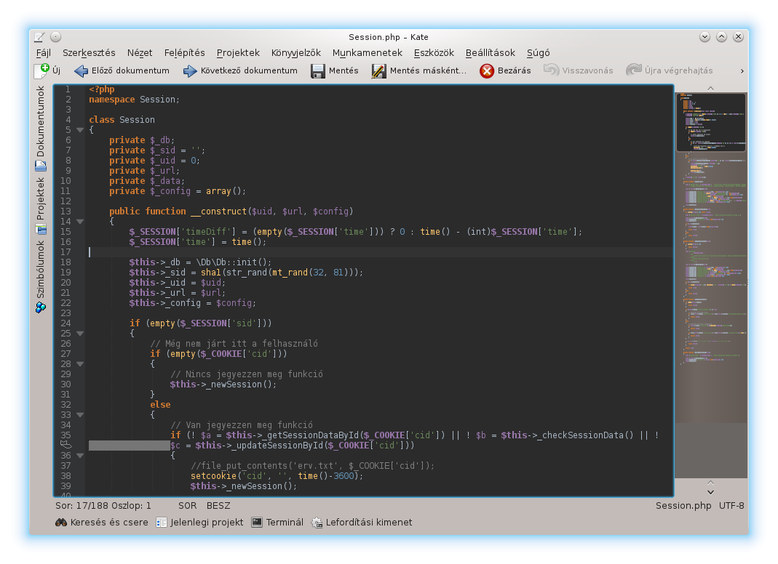This screenshot has width=778, height=564.
Task: Open the Nézet menu
Action: [140, 52]
